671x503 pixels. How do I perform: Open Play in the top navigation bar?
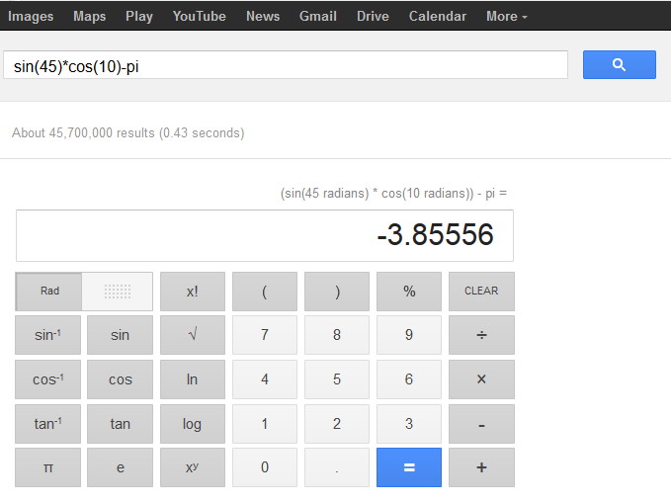(139, 16)
